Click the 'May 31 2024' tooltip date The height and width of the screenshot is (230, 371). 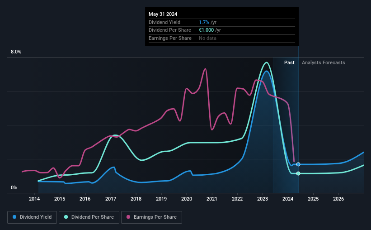pyautogui.click(x=163, y=14)
